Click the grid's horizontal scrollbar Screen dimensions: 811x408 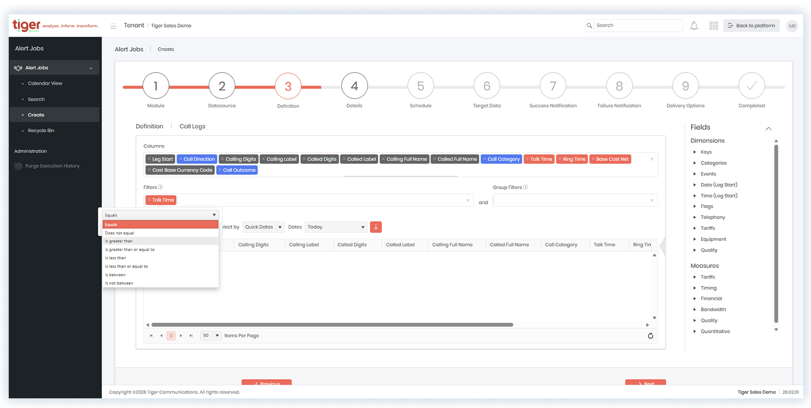332,325
